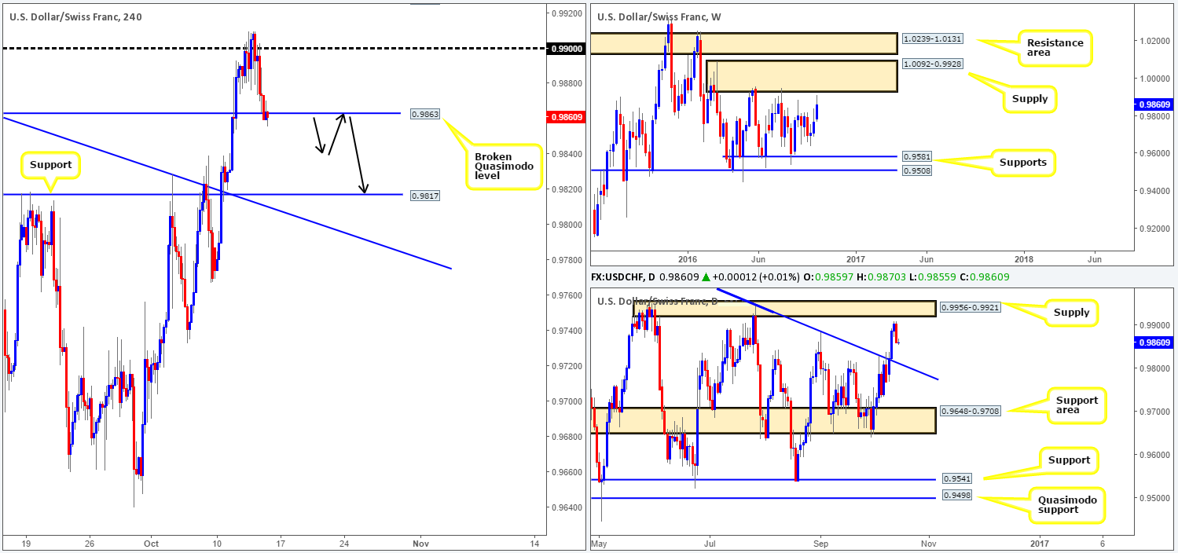Select the 'U.S. Dollar/Swiss Franc, 240' chart title

75,16
